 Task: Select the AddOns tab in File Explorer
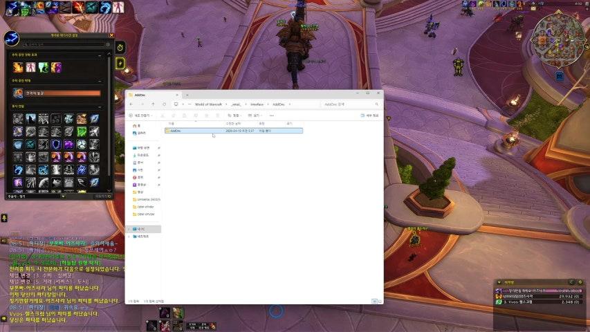click(x=152, y=95)
